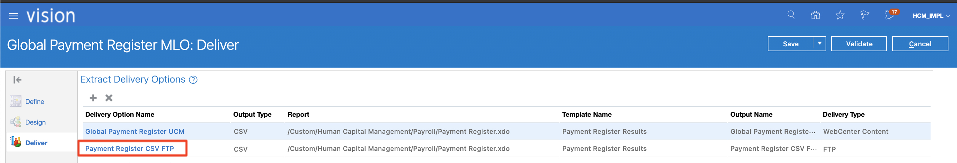This screenshot has height=163, width=957.
Task: Open the HCM_IMPL user menu
Action: click(x=931, y=16)
